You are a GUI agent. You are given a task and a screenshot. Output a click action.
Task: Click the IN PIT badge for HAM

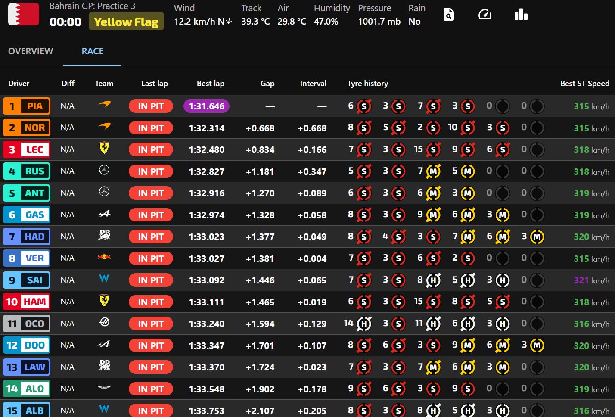[x=151, y=302]
